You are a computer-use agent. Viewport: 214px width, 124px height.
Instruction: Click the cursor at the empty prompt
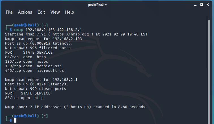coord(15,121)
